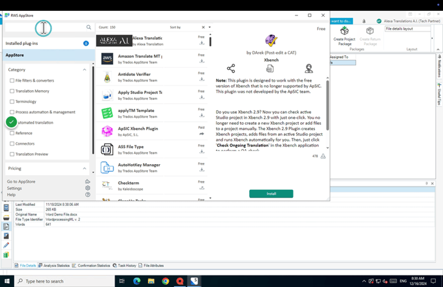Image resolution: width=443 pixels, height=287 pixels.
Task: Click the Settings link in AppStore sidebar
Action: click(14, 188)
